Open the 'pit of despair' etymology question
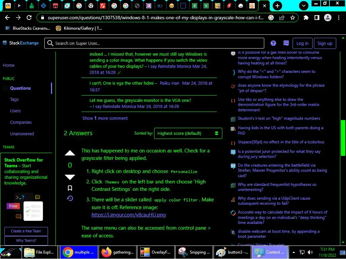The width and height of the screenshot is (346, 259). (281, 88)
